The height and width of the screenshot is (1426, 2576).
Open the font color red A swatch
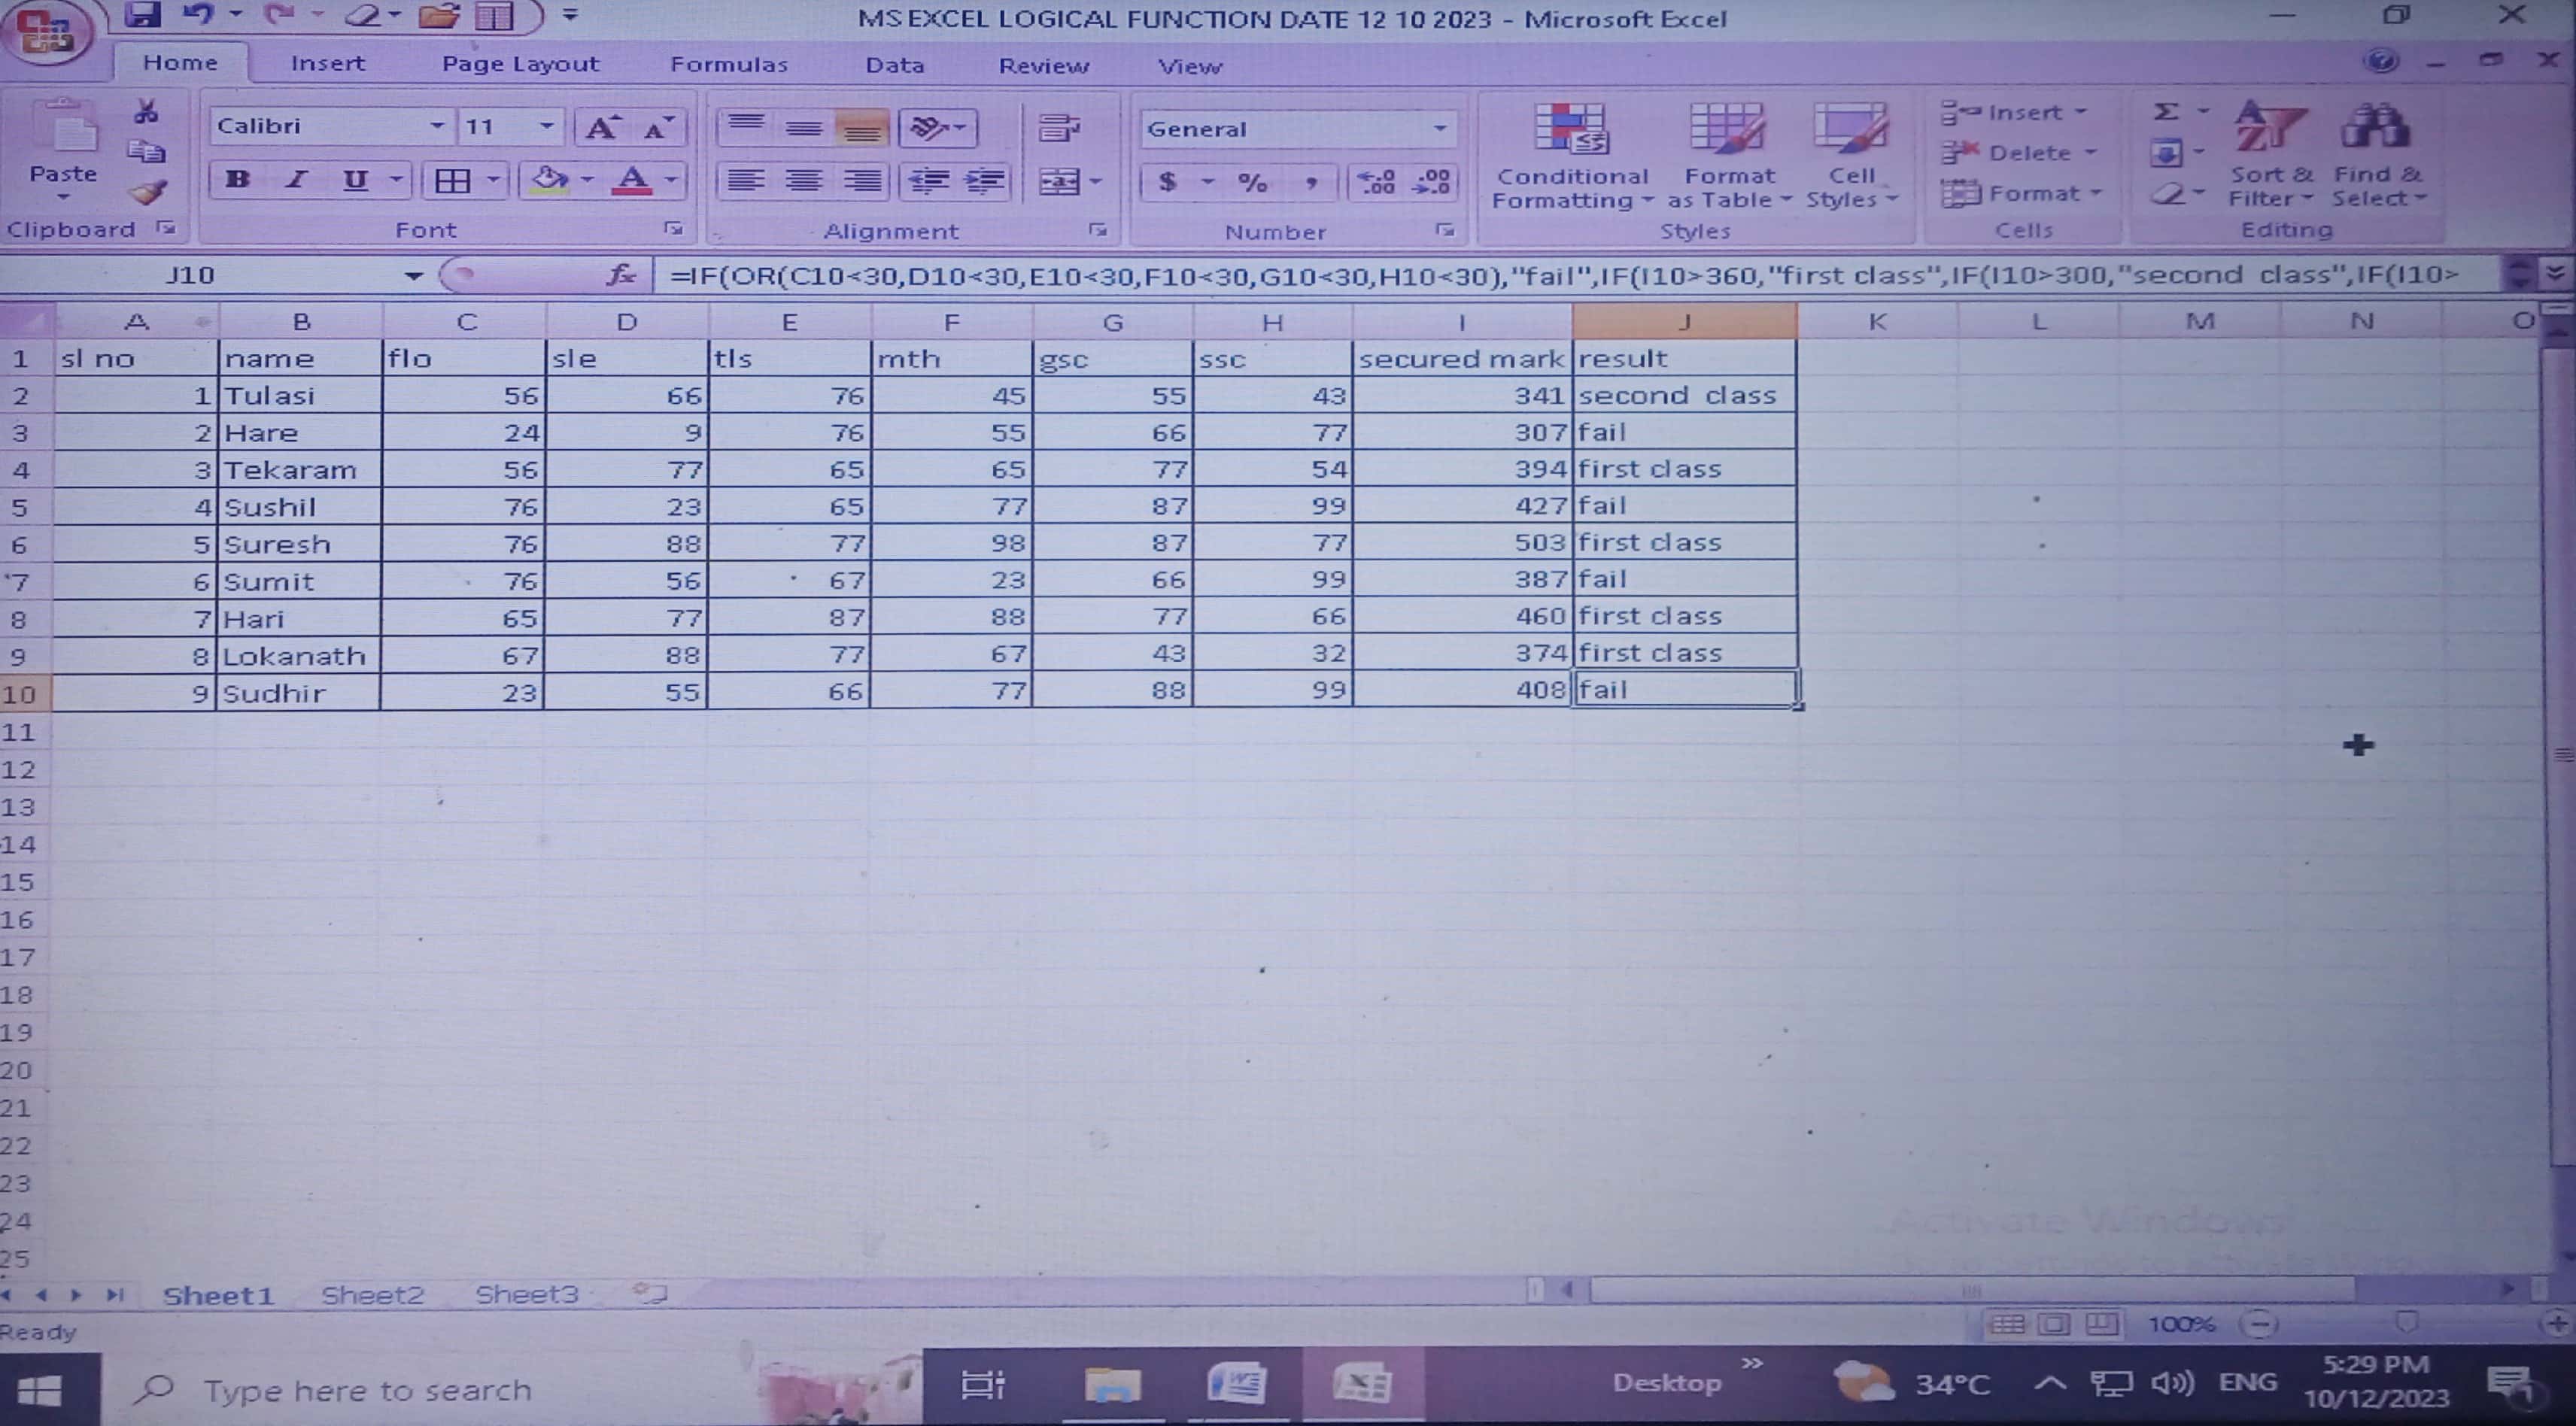[x=632, y=181]
